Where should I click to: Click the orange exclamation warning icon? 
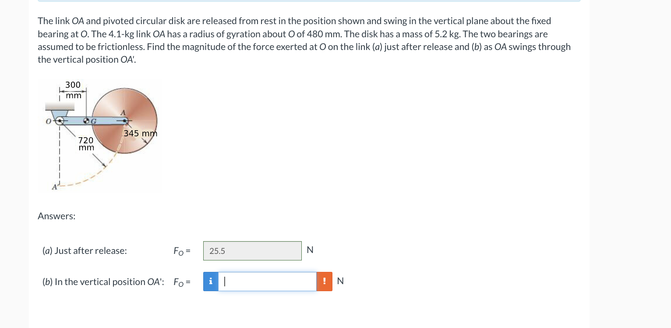[325, 281]
